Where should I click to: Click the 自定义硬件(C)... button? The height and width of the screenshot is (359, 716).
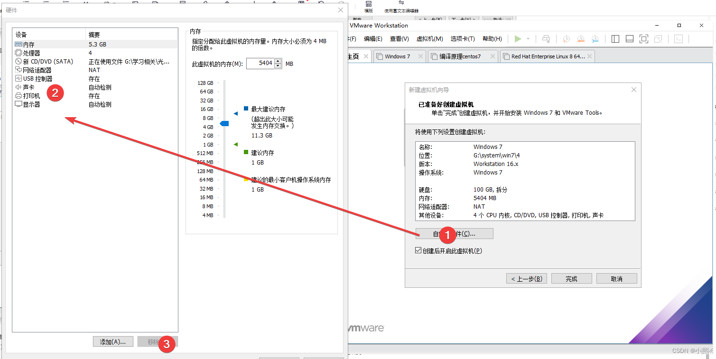[x=455, y=234]
